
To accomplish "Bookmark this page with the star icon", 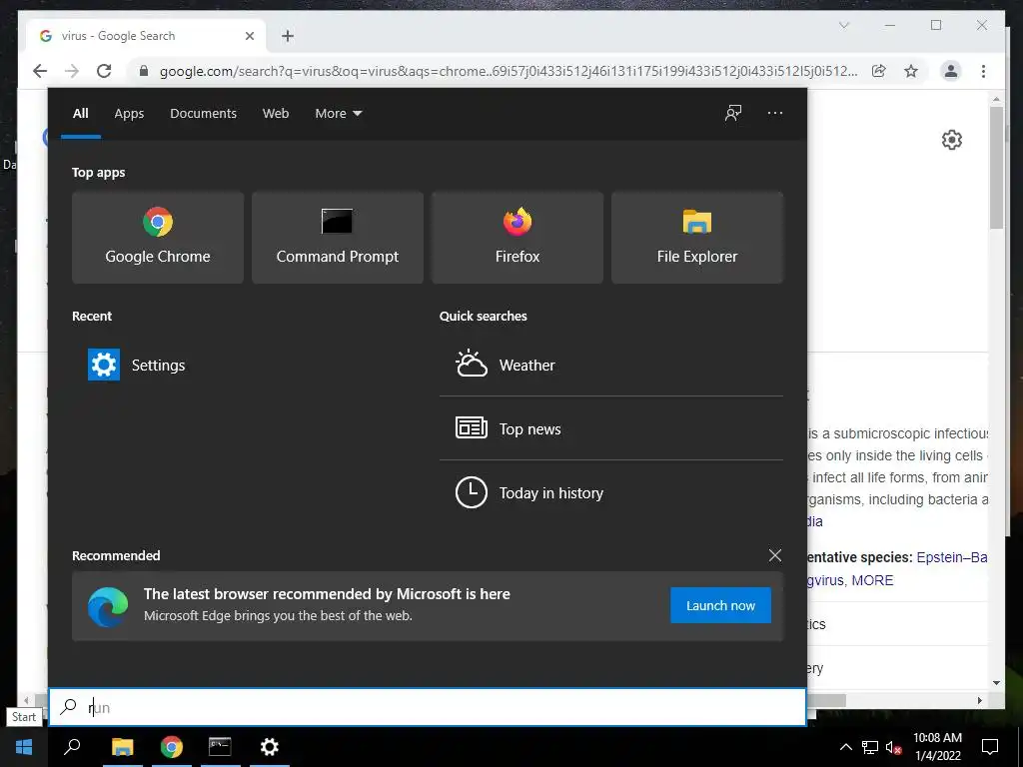I will tap(911, 71).
